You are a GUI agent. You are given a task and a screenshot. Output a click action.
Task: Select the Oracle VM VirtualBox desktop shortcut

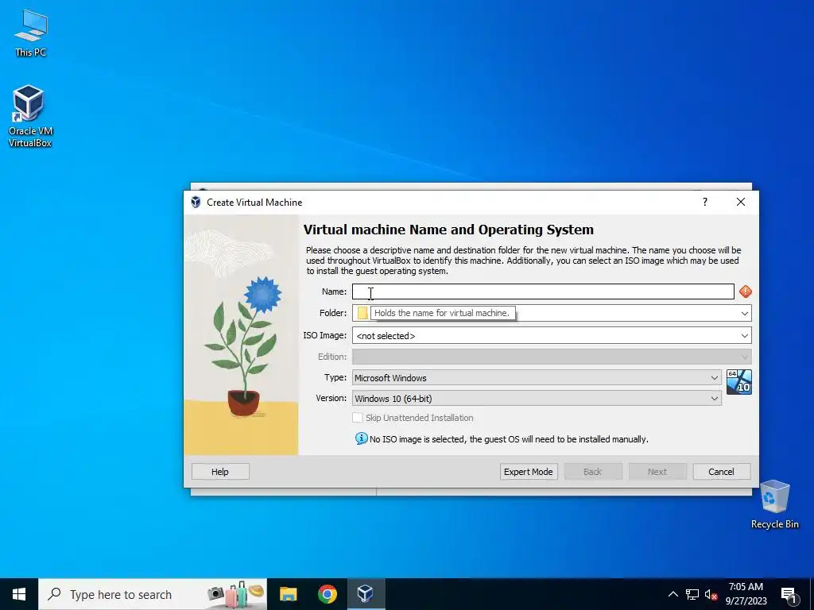point(30,116)
